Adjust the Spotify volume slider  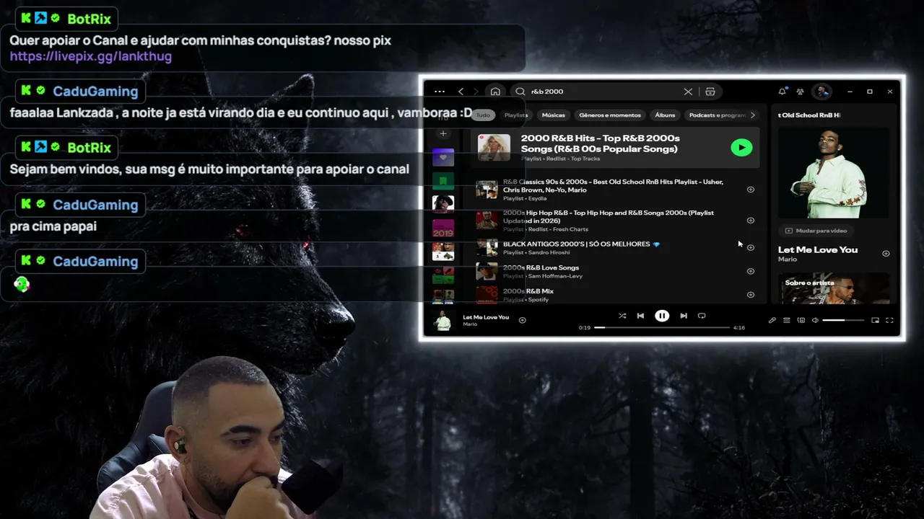[x=843, y=320]
